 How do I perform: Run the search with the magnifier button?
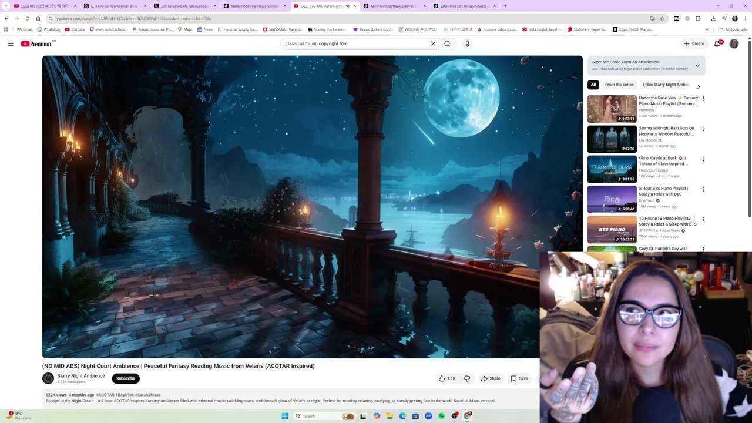click(x=447, y=43)
